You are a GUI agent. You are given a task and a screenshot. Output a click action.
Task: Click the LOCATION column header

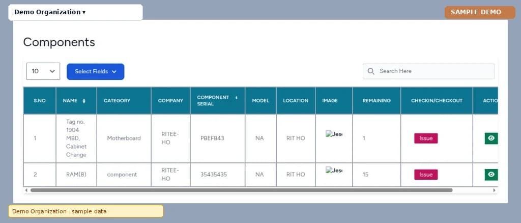(296, 101)
